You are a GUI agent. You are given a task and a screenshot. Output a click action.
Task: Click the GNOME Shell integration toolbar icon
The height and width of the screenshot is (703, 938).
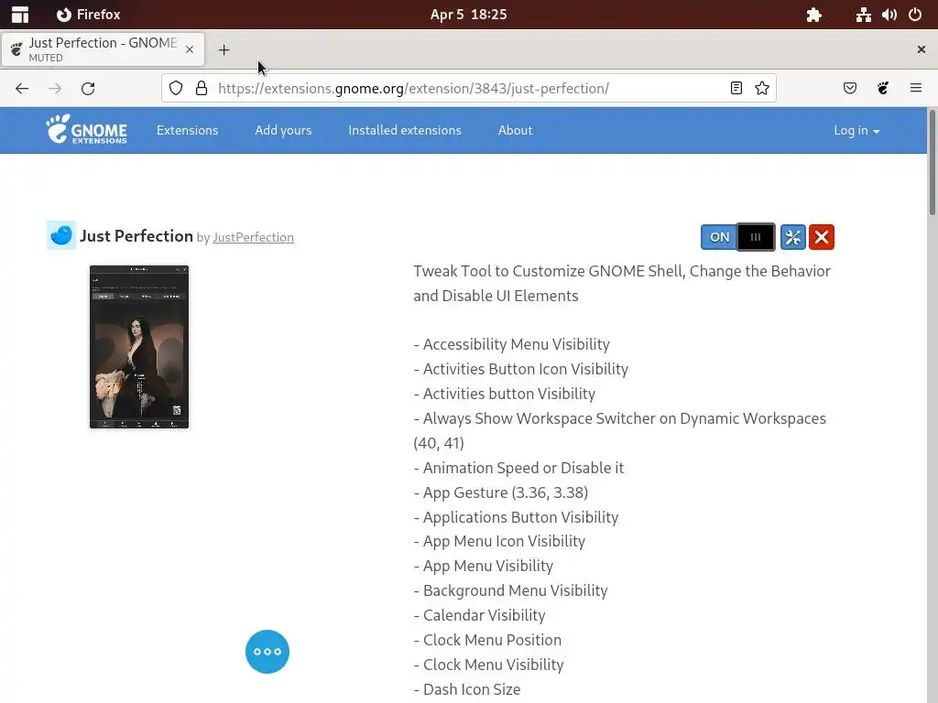(883, 89)
